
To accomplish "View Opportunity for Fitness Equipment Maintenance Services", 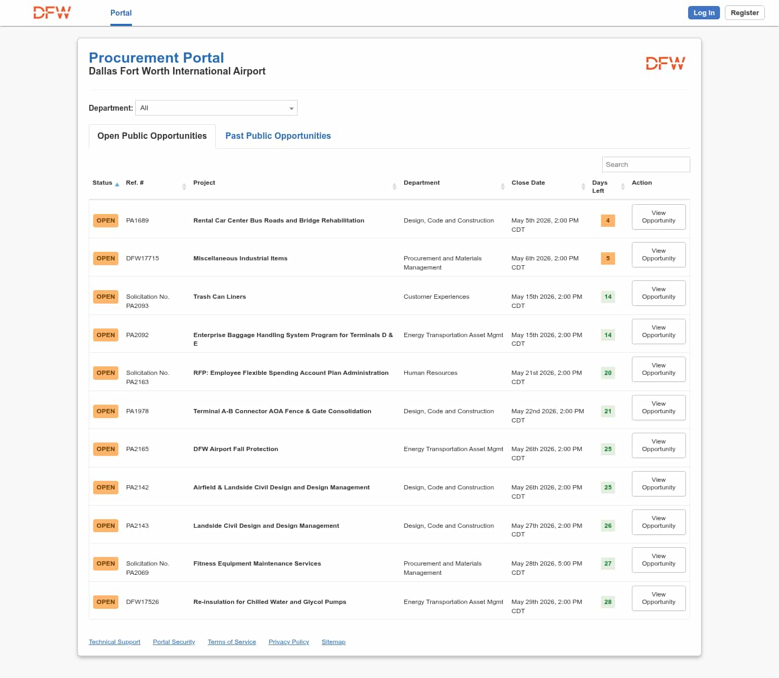I will [x=659, y=560].
